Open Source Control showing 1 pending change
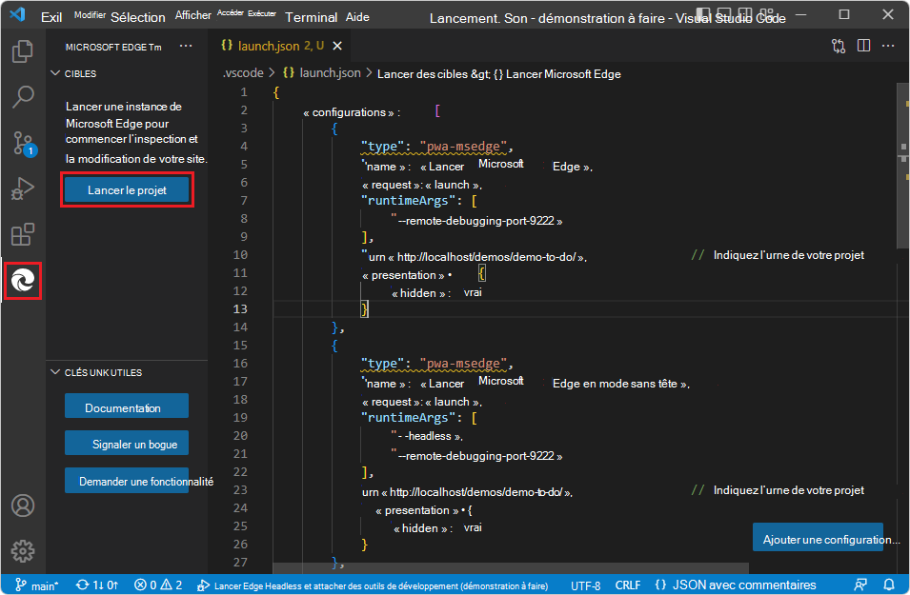 coord(23,143)
